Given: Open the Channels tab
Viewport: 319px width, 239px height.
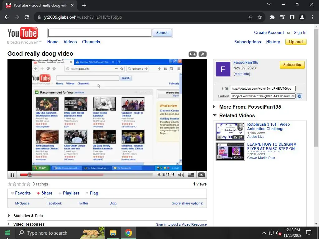Looking at the screenshot, I should tap(91, 42).
